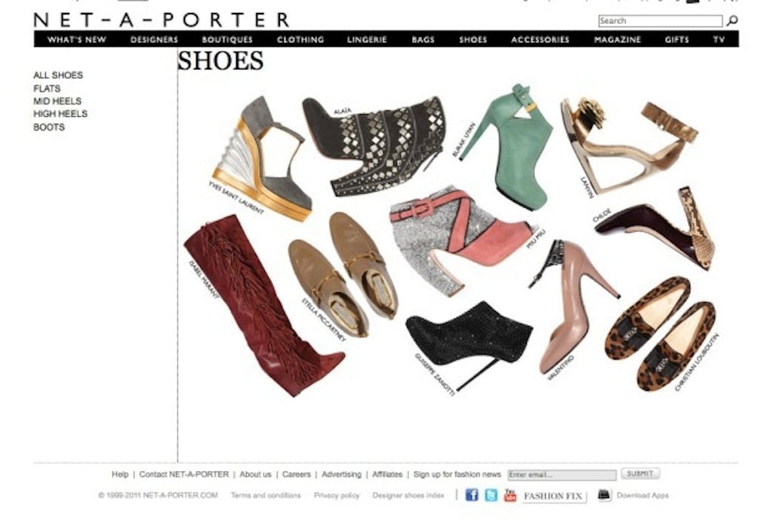Open About us footer link
The image size is (773, 526).
(x=255, y=474)
